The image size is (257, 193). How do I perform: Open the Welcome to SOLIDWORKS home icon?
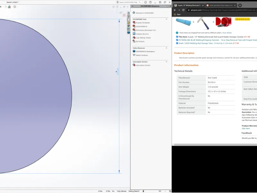(134, 13)
